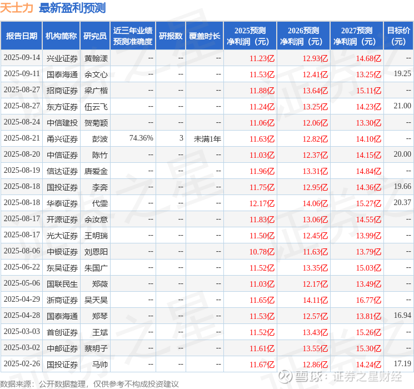Click 2027 forecast 15.11亿

tap(368, 91)
